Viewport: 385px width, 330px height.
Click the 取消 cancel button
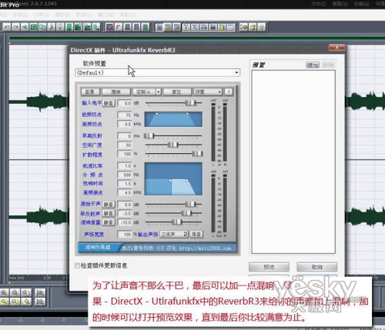coord(317,267)
